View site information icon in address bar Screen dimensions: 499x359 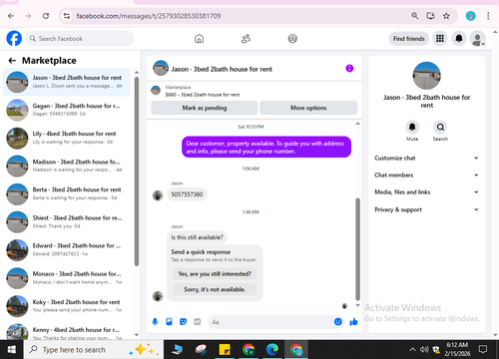pyautogui.click(x=67, y=16)
